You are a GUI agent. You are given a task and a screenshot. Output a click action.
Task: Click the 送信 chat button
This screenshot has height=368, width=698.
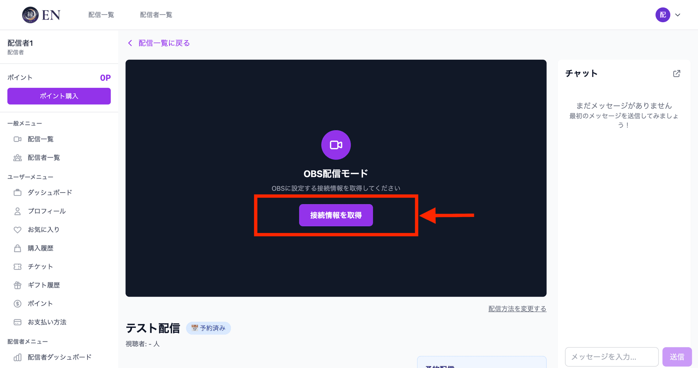tap(677, 357)
